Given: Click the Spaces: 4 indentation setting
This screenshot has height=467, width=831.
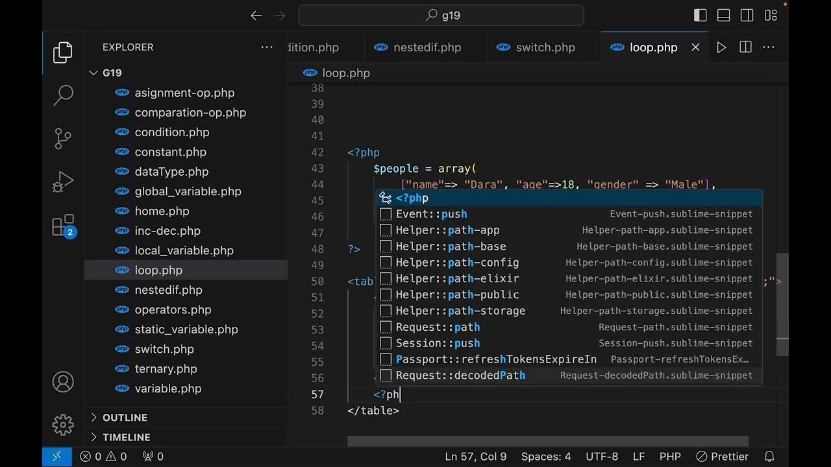Looking at the screenshot, I should (546, 457).
